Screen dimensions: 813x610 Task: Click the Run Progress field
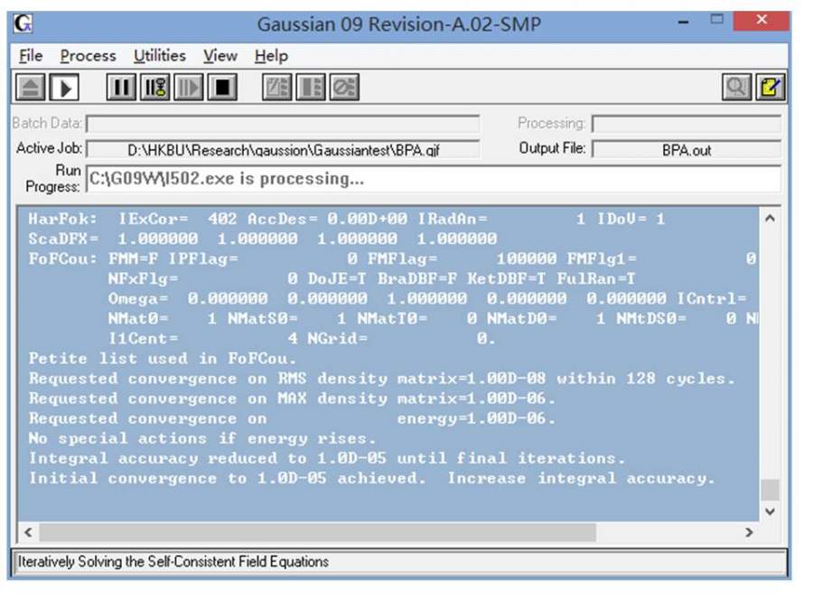pos(434,178)
